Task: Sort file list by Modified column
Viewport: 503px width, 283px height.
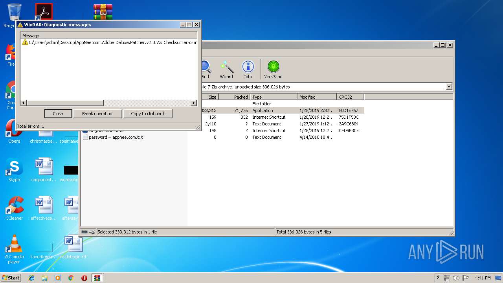Action: pos(317,97)
